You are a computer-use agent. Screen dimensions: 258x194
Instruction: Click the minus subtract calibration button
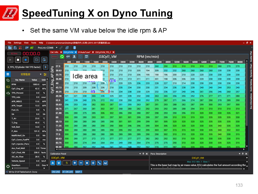[x=81, y=163]
